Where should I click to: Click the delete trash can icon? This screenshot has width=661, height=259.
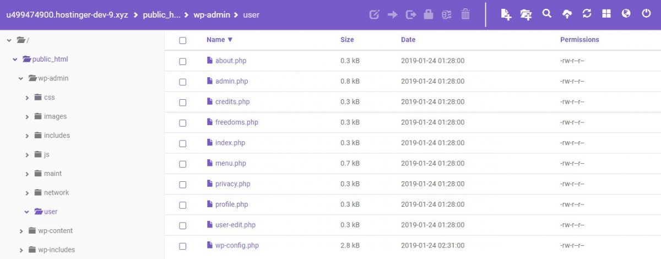[x=465, y=14]
